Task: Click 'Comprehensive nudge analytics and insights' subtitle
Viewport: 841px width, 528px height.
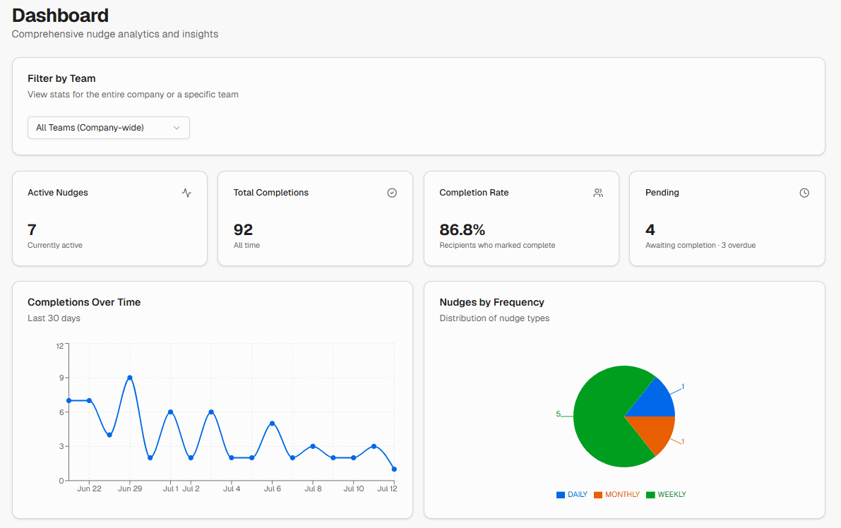Action: [115, 34]
